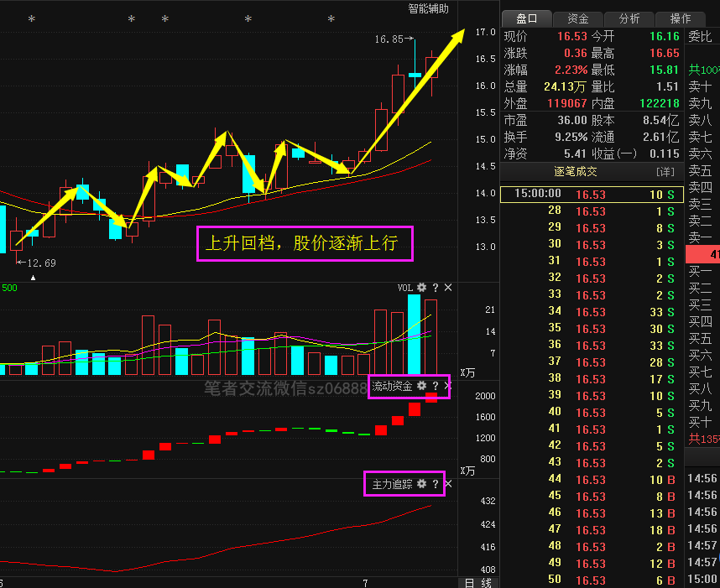Click the 内盘 value 122218
720x588 pixels.
660,103
